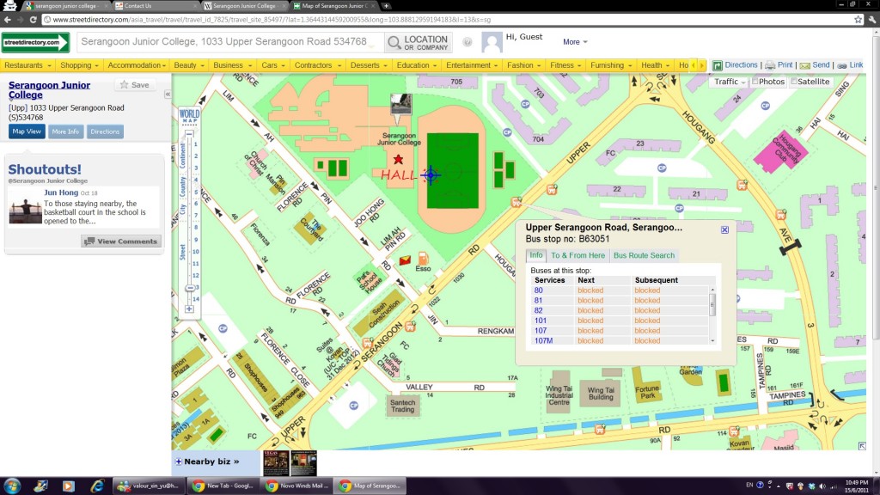The width and height of the screenshot is (880, 495).
Task: Open the Fitness category menu
Action: pos(565,65)
